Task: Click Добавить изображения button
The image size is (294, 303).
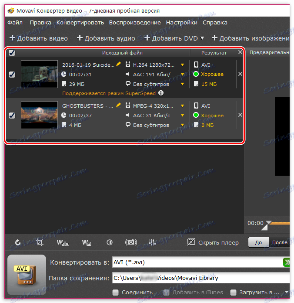Action: point(251,38)
